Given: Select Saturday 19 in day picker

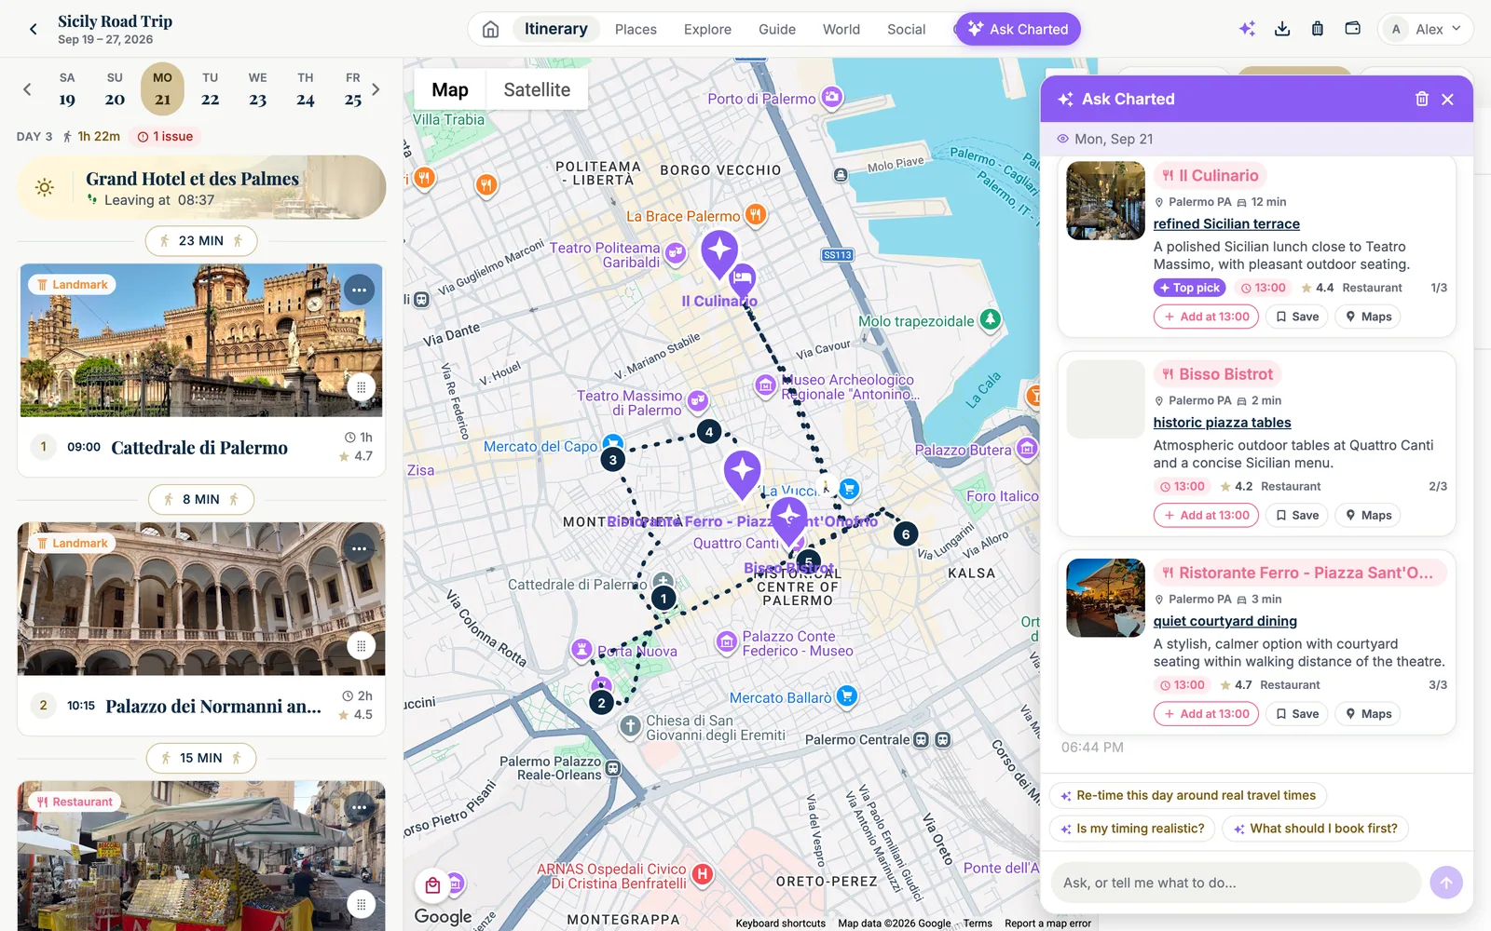Looking at the screenshot, I should (x=67, y=89).
